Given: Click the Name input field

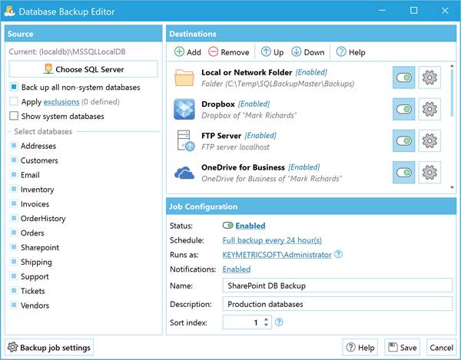Looking at the screenshot, I should tap(337, 286).
